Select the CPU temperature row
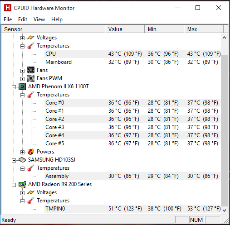 132,54
